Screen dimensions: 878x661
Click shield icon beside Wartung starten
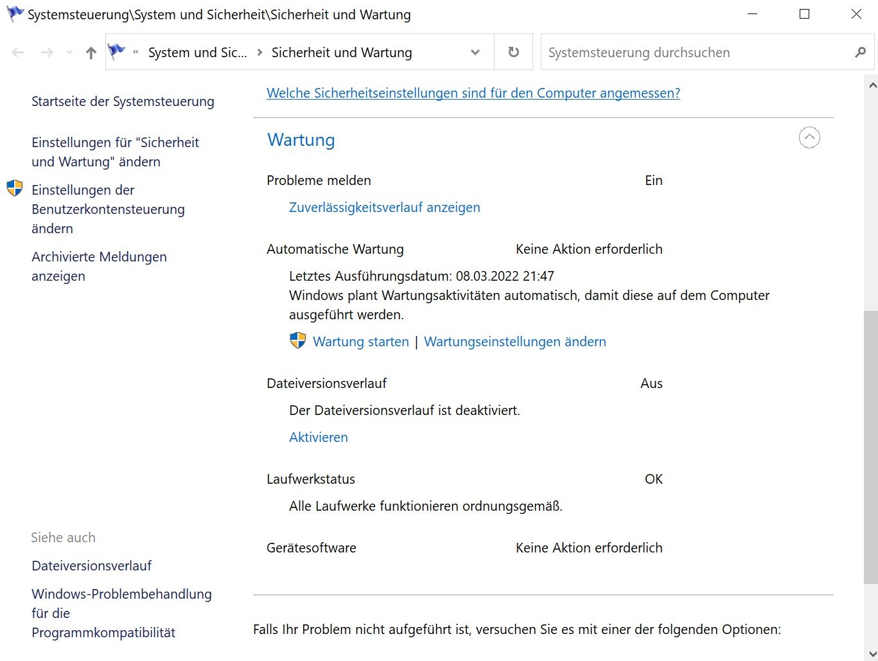click(298, 340)
